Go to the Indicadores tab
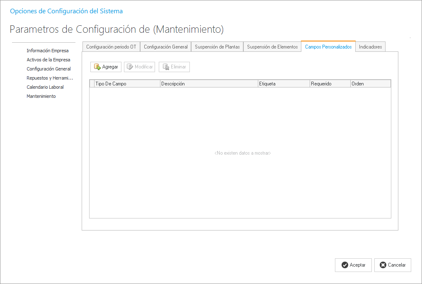Image resolution: width=422 pixels, height=284 pixels. click(370, 47)
